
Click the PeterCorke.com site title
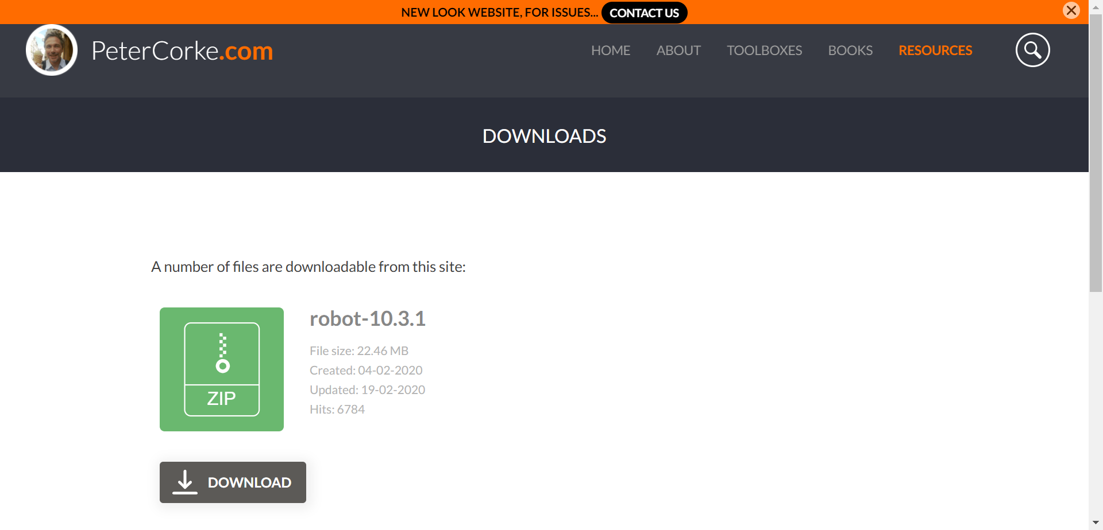point(182,51)
